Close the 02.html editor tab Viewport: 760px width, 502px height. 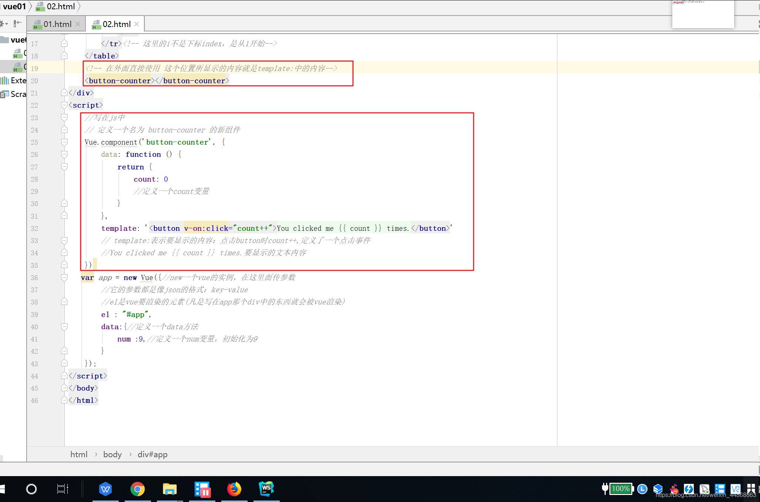click(137, 24)
